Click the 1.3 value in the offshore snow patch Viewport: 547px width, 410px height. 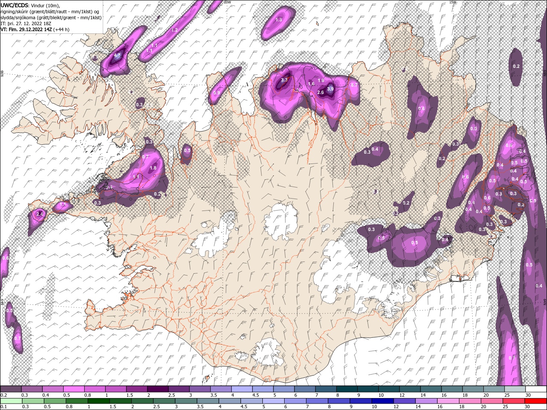click(279, 20)
